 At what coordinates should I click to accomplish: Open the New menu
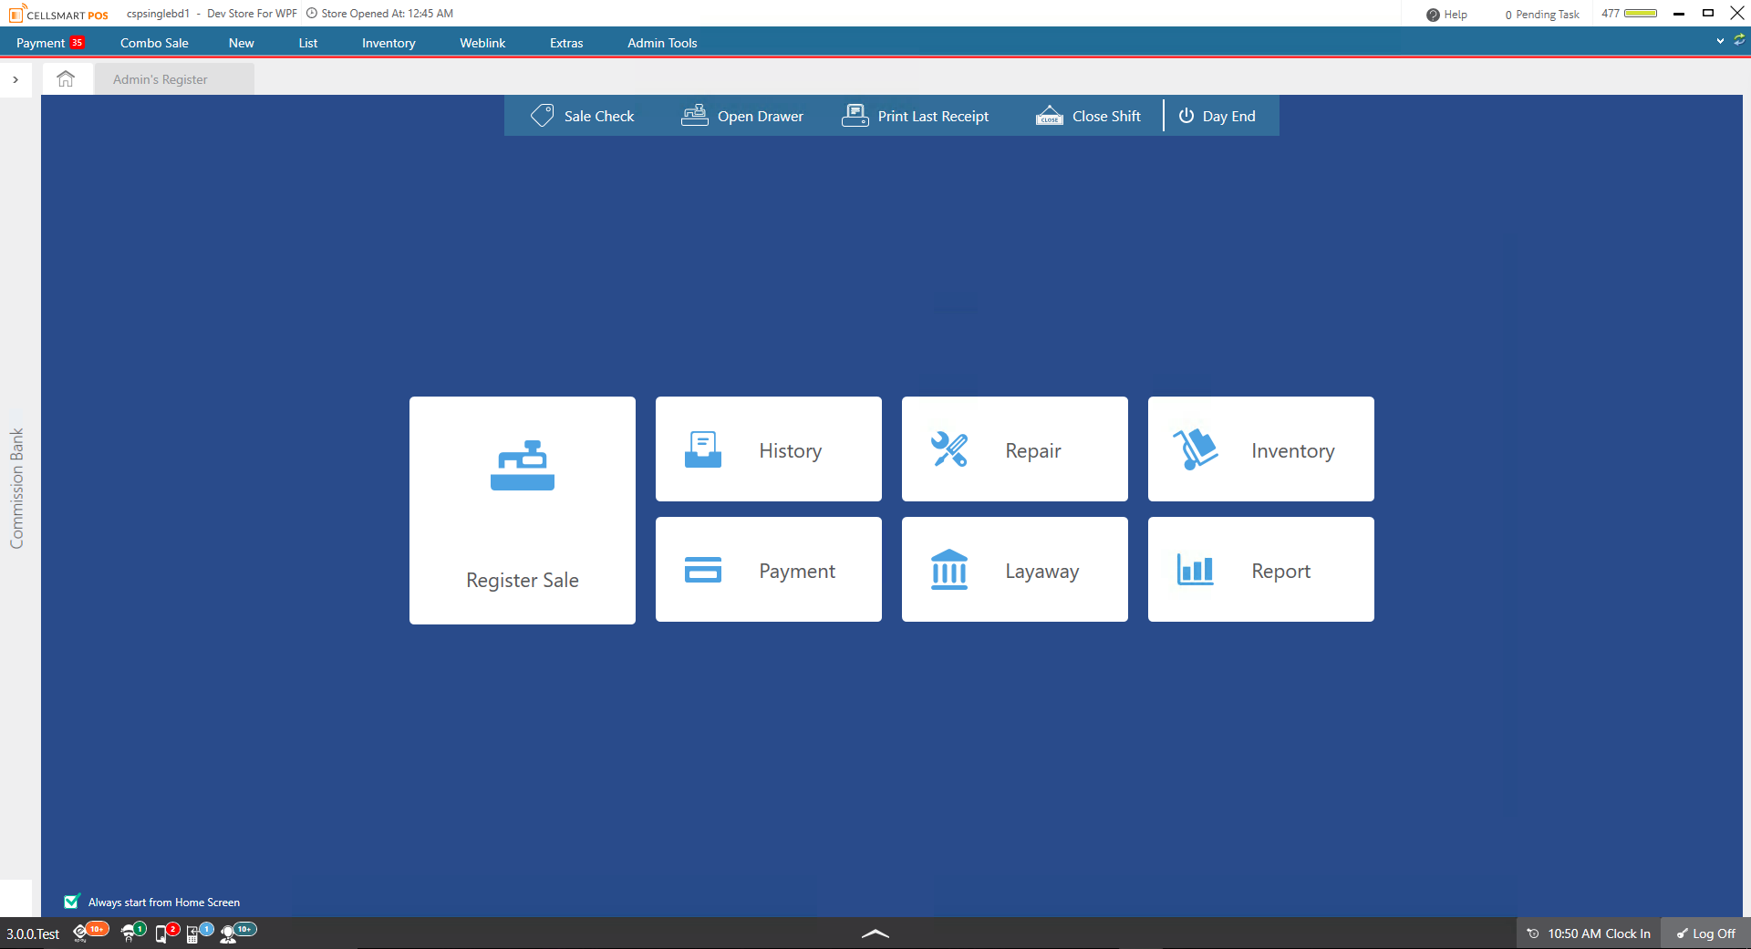point(242,43)
